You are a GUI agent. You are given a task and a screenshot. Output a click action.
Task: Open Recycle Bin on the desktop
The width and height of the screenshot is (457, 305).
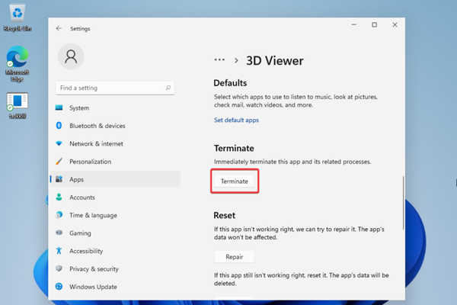17,17
